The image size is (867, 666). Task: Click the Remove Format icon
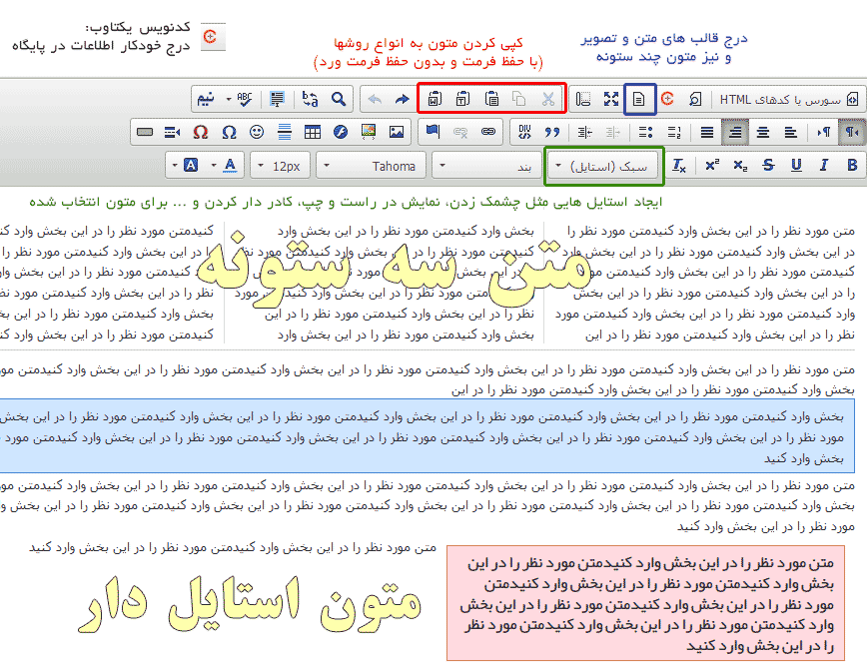pos(678,165)
